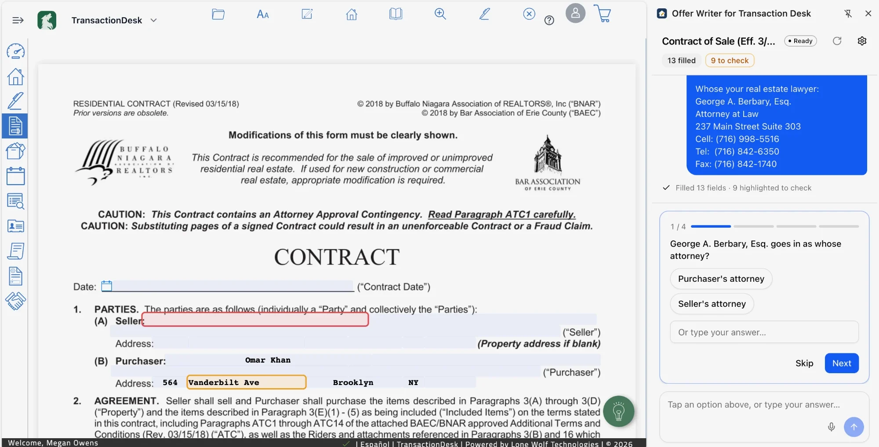This screenshot has height=447, width=879.
Task: Open the handshake icon in left sidebar
Action: 16,301
